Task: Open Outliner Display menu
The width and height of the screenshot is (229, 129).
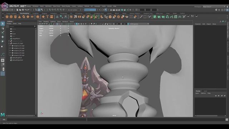Action: coord(9,24)
